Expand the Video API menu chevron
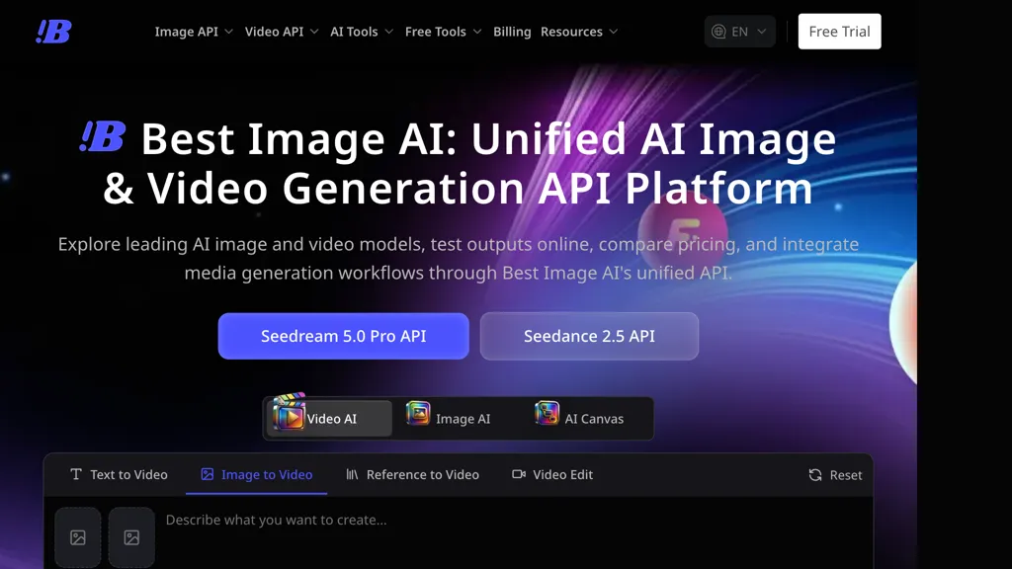The width and height of the screenshot is (1012, 569). [314, 32]
